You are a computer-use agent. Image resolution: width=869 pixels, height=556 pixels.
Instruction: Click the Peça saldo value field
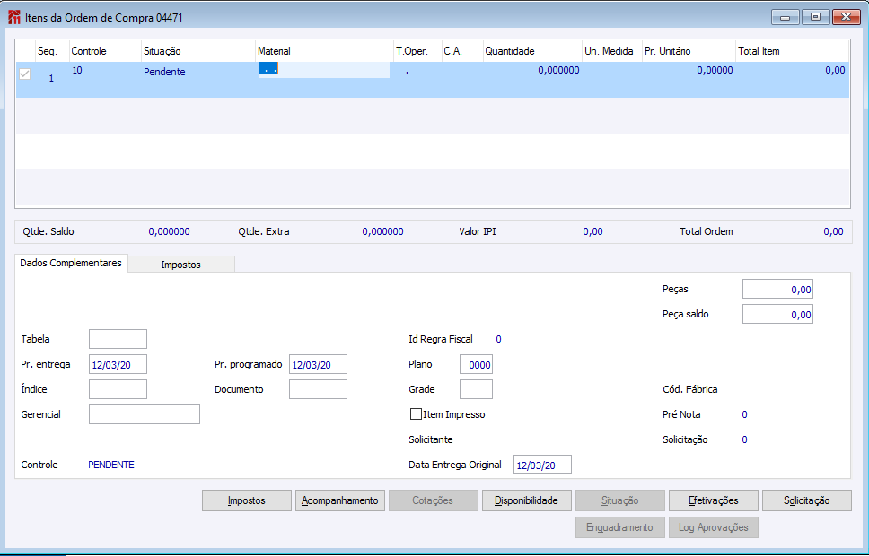[x=777, y=314]
